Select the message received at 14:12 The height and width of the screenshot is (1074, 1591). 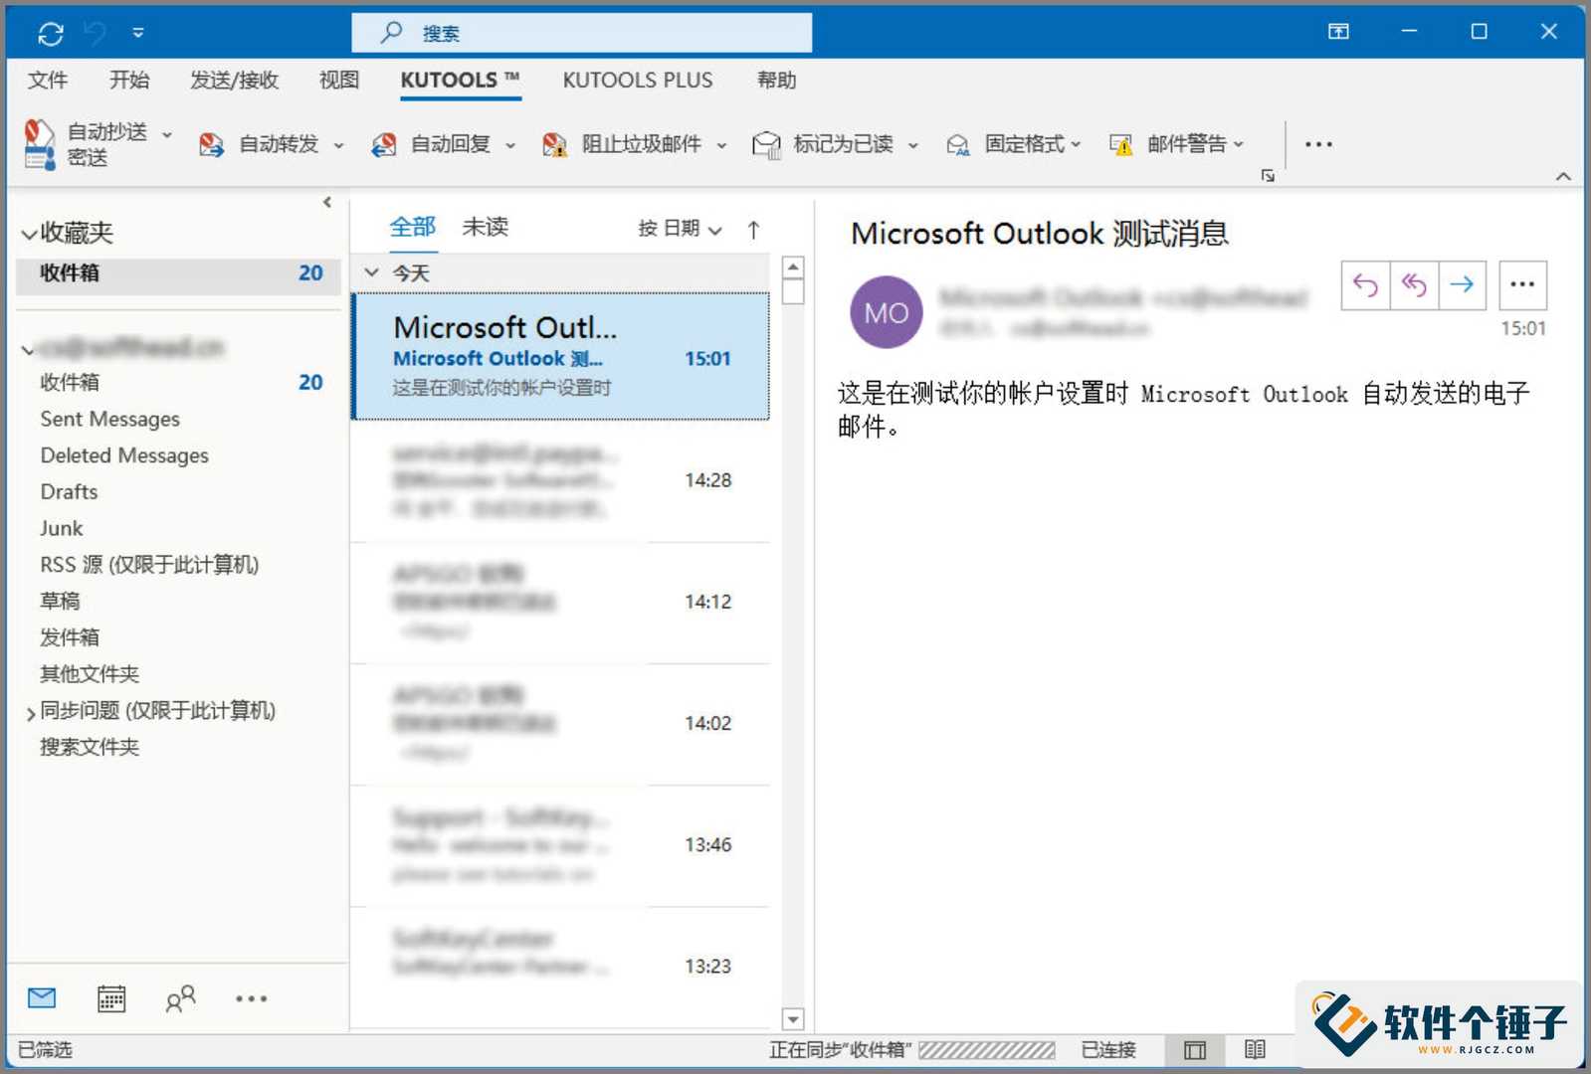click(561, 603)
